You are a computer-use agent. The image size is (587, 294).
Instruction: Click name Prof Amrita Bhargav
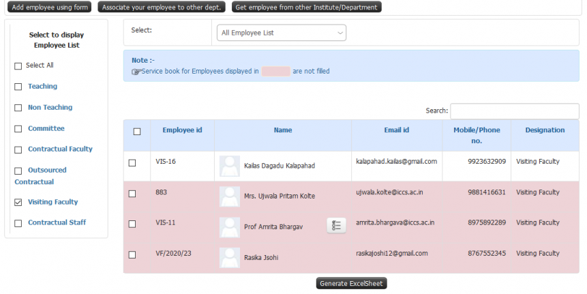pos(273,227)
